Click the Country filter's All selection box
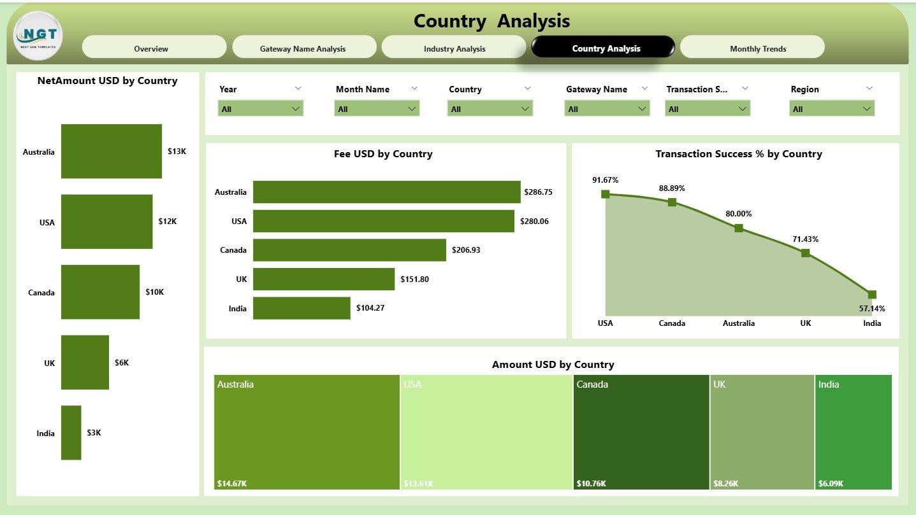This screenshot has width=916, height=515. click(489, 108)
